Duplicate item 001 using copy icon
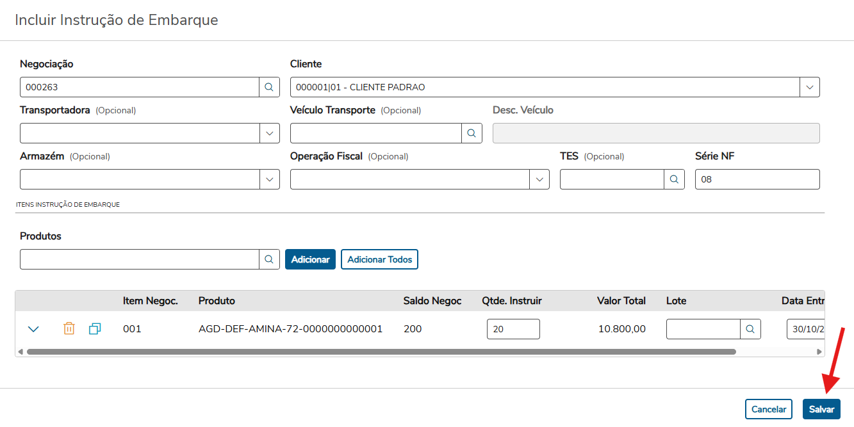Viewport: 854px width, 427px height. [95, 329]
